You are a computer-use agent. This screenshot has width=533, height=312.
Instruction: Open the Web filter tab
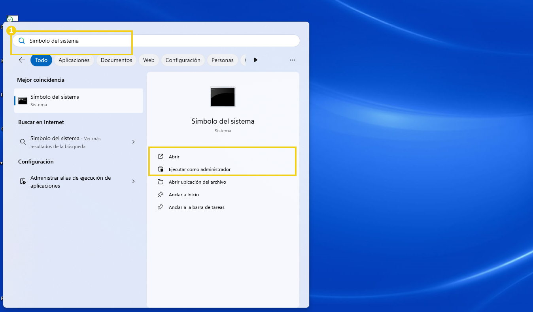(149, 60)
